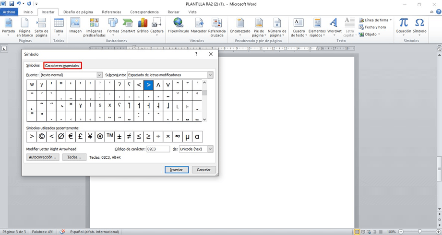Viewport: 442px width, 235px height.
Task: Click the dialog help question mark
Action: pyautogui.click(x=196, y=54)
